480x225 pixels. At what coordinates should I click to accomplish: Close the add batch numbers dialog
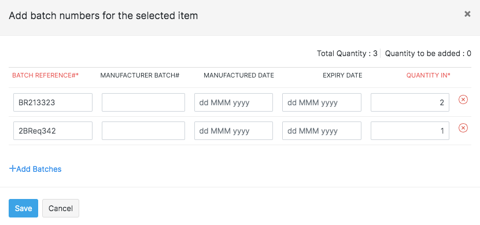click(x=467, y=14)
